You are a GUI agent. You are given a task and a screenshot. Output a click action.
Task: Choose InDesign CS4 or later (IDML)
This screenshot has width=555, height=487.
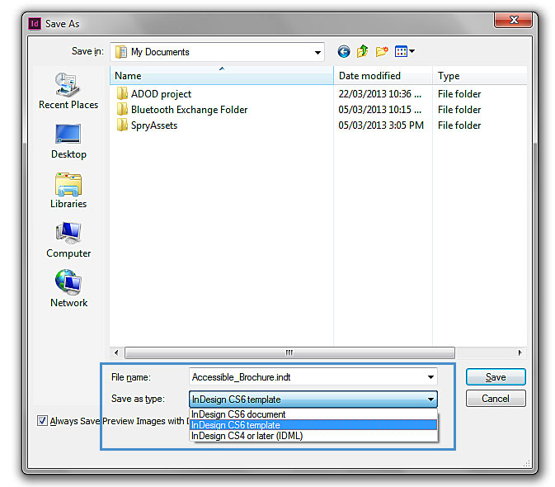pyautogui.click(x=247, y=436)
